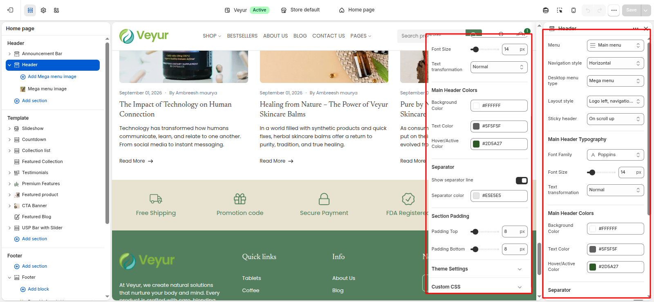
Task: Exit the theme editor
Action: [10, 10]
